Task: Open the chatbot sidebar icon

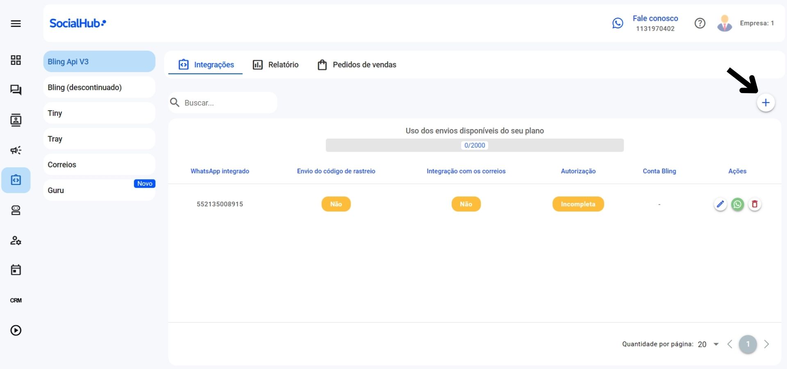Action: pos(16,210)
